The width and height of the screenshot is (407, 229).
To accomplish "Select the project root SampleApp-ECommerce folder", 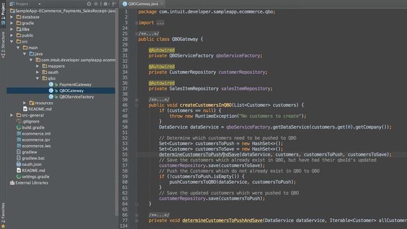I will click(x=62, y=11).
